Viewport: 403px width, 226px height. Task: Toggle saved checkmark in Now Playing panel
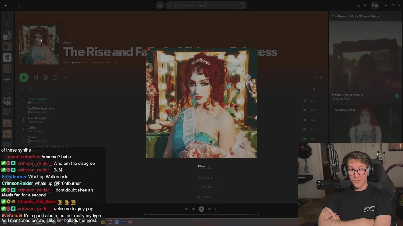pos(397,96)
